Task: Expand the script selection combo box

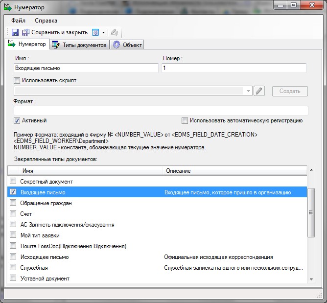Action: pos(248,91)
